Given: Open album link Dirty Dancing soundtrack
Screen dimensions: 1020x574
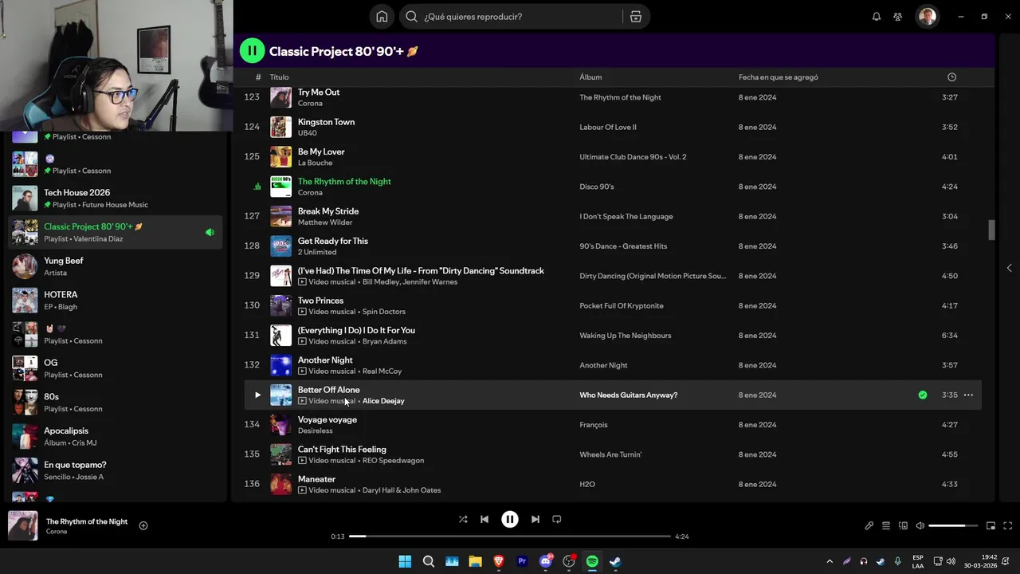Looking at the screenshot, I should point(653,276).
